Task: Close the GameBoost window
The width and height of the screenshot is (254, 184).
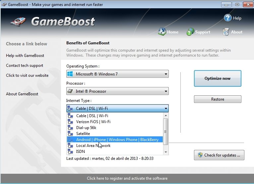Action: coord(248,5)
